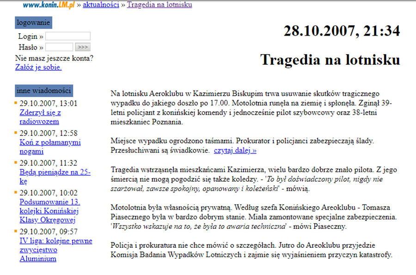This screenshot has width=416, height=275.
Task: Click the www.konin.LM.pl site logo
Action: coord(49,5)
